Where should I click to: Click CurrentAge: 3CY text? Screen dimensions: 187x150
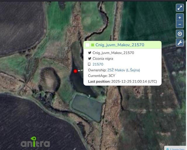[101, 76]
